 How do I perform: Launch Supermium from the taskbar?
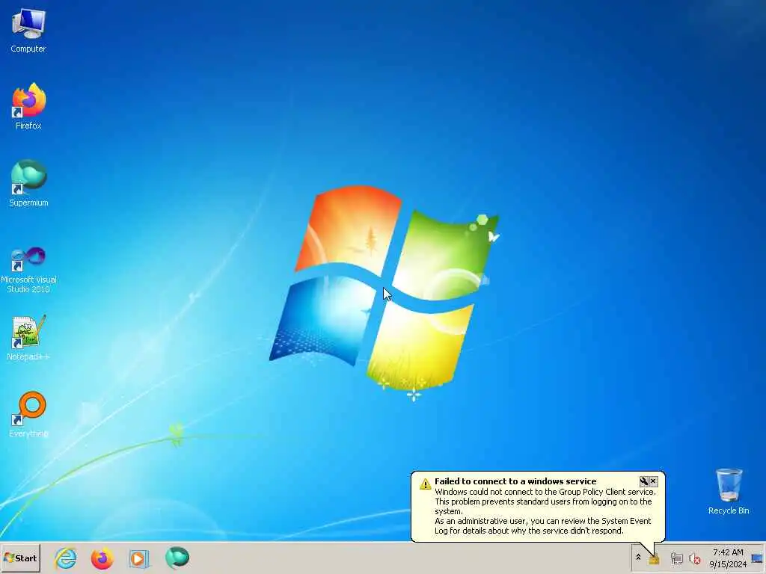177,558
